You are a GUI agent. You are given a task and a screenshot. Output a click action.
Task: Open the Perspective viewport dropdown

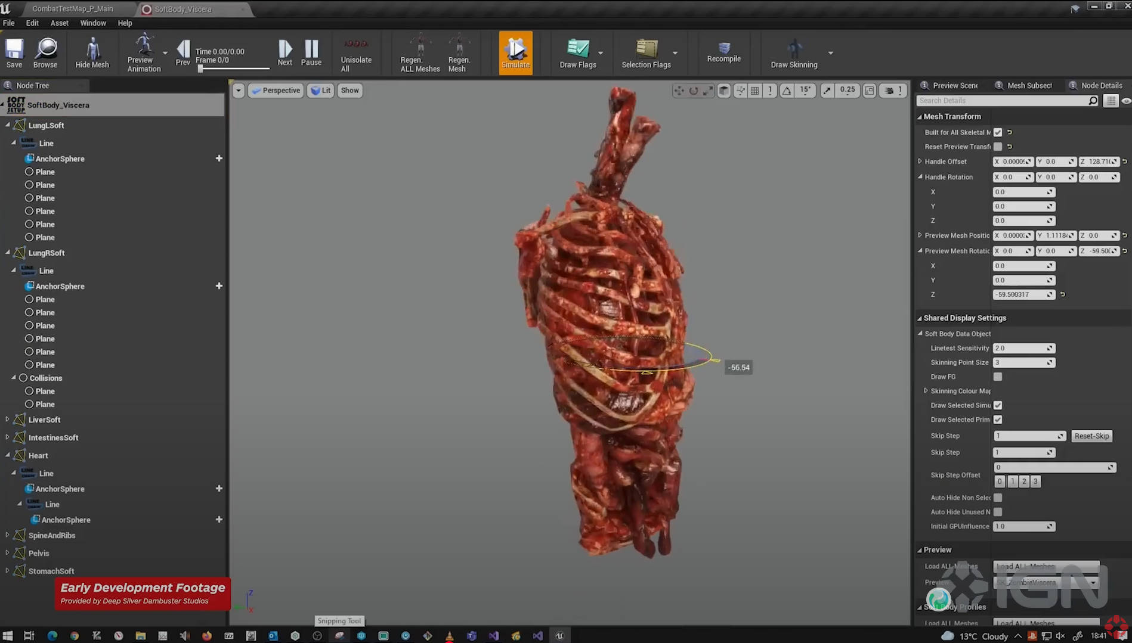point(276,91)
